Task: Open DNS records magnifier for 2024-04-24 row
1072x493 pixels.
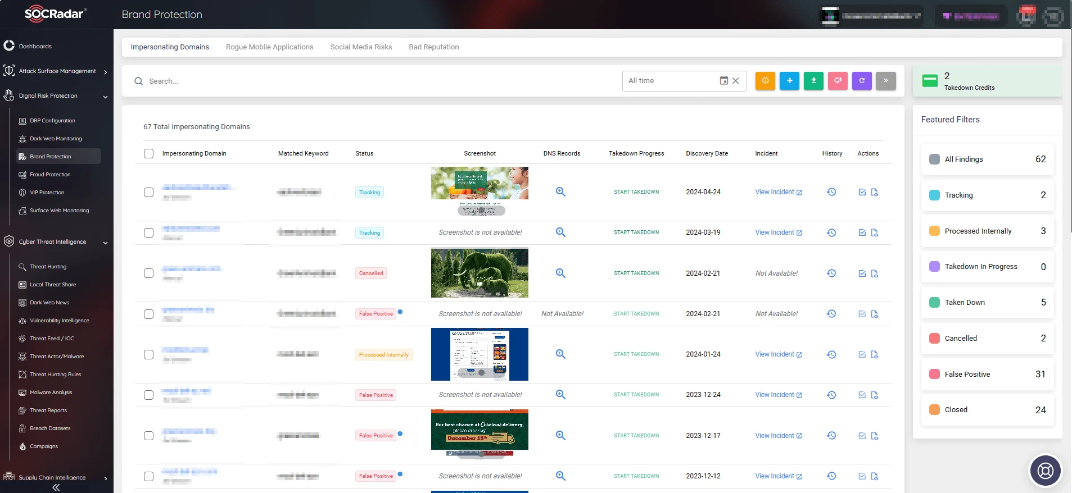Action: (560, 192)
